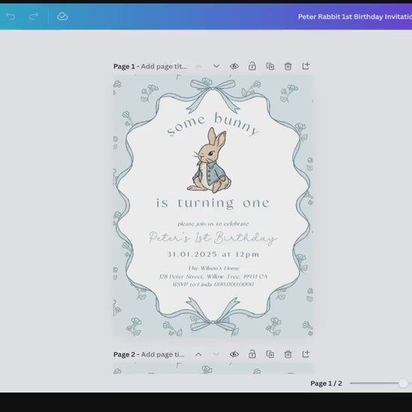Select 'please join us to celebrate' text

click(x=213, y=224)
